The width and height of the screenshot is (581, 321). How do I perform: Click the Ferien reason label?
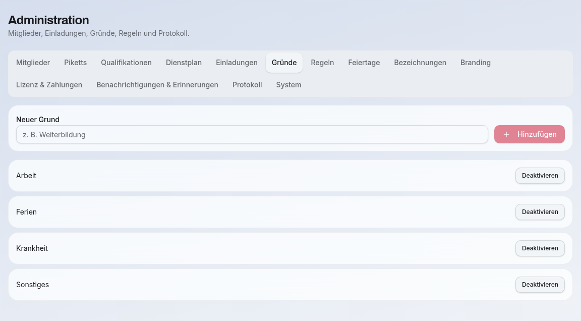(x=26, y=212)
